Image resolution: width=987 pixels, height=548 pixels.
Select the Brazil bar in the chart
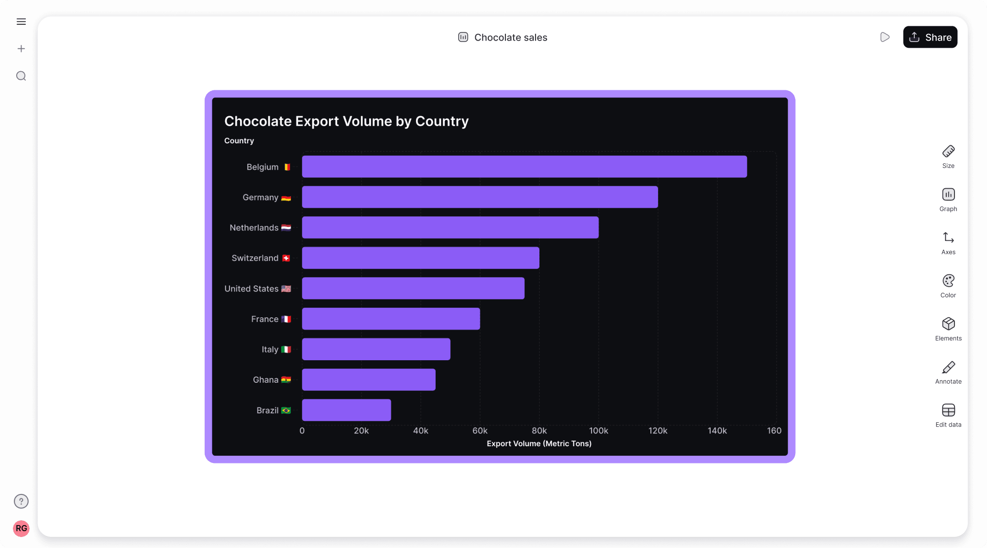[x=346, y=410]
